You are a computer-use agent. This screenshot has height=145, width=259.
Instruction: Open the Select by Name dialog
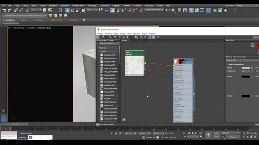coord(50,10)
